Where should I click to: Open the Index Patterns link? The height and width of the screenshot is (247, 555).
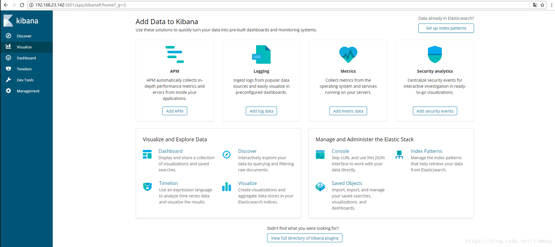pos(426,151)
